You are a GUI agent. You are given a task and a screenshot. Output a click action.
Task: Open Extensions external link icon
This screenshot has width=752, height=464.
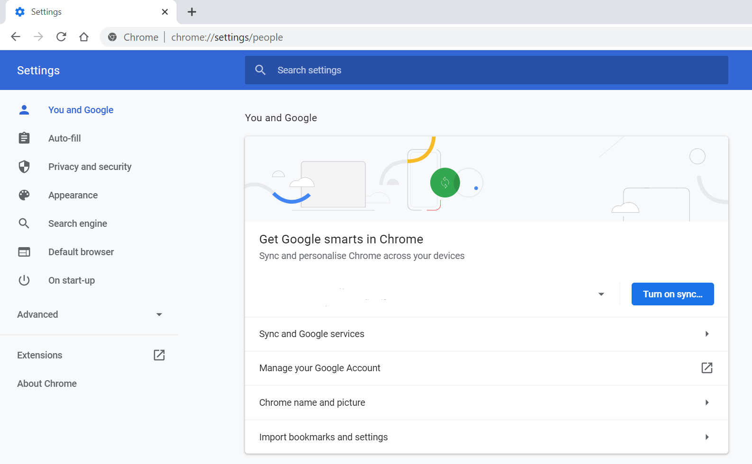click(x=159, y=355)
